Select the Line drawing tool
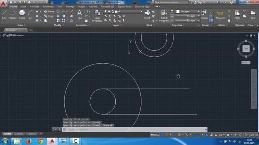Viewport: 259px width, 145px height. (4, 14)
